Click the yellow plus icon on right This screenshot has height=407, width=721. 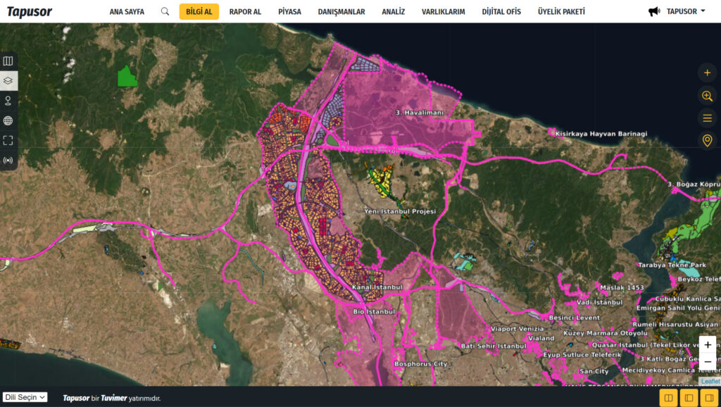[707, 73]
